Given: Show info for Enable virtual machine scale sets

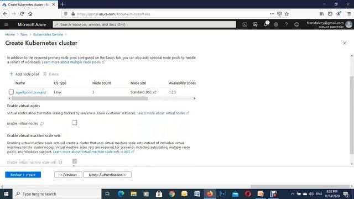Looking at the screenshot, I should [60, 162].
